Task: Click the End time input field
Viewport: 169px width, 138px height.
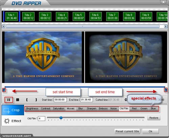Action: [87, 100]
